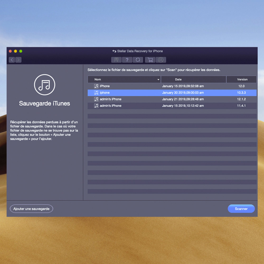Select admin's iPhone name with version 12.1.2
Viewport: 264px width, 264px height.
[111, 99]
